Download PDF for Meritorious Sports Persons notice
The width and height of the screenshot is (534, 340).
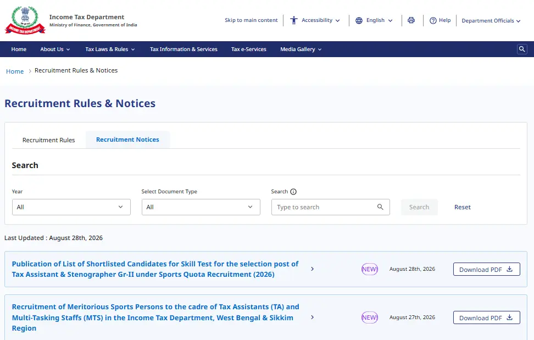[486, 317]
